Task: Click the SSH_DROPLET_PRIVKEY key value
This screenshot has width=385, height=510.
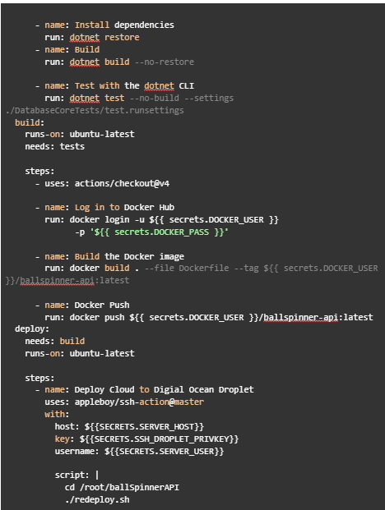Action: click(160, 439)
